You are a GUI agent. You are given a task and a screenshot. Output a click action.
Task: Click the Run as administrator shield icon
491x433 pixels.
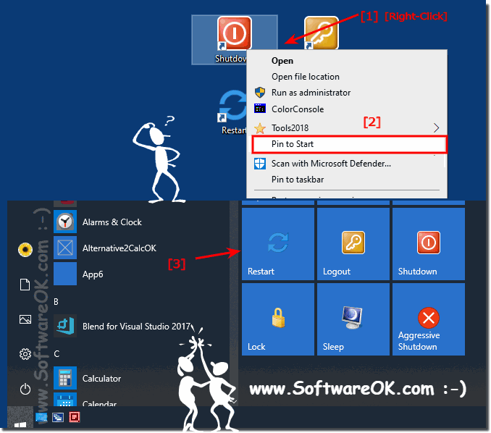pos(260,93)
